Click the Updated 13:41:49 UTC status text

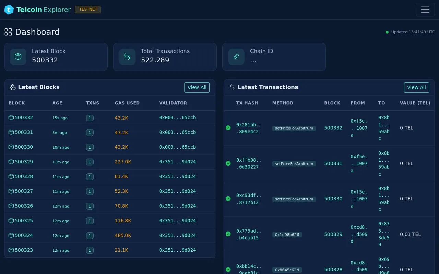coord(413,32)
